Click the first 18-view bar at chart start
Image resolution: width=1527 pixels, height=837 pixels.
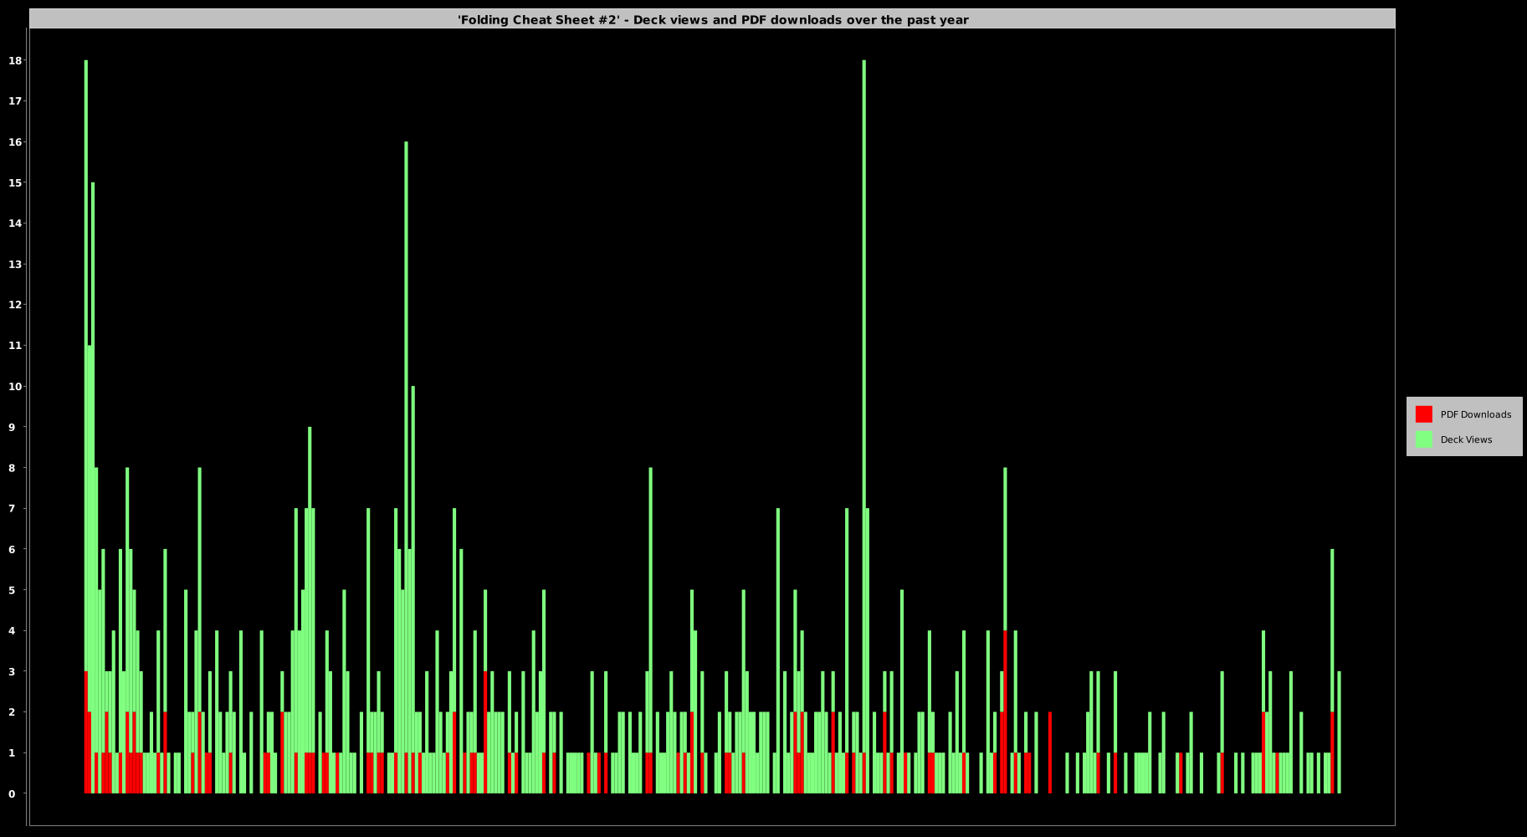click(x=85, y=366)
